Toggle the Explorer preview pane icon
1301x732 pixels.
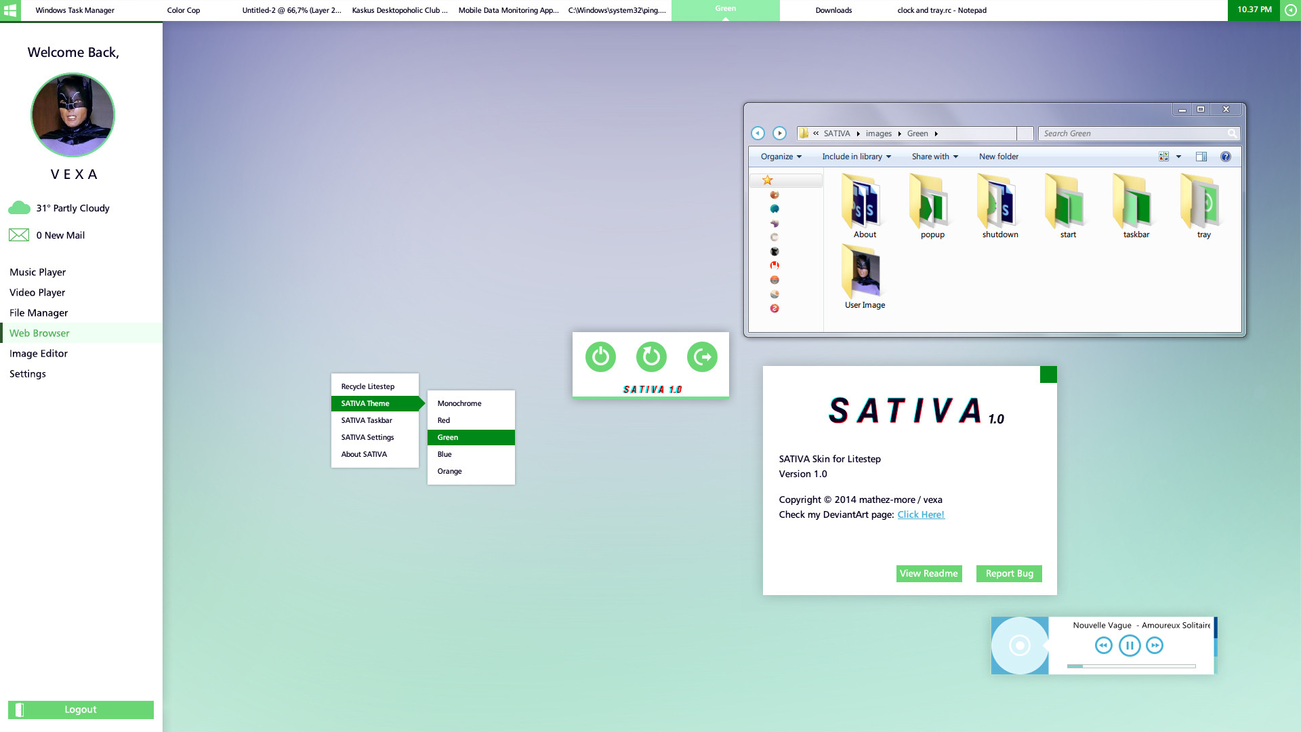coord(1201,157)
